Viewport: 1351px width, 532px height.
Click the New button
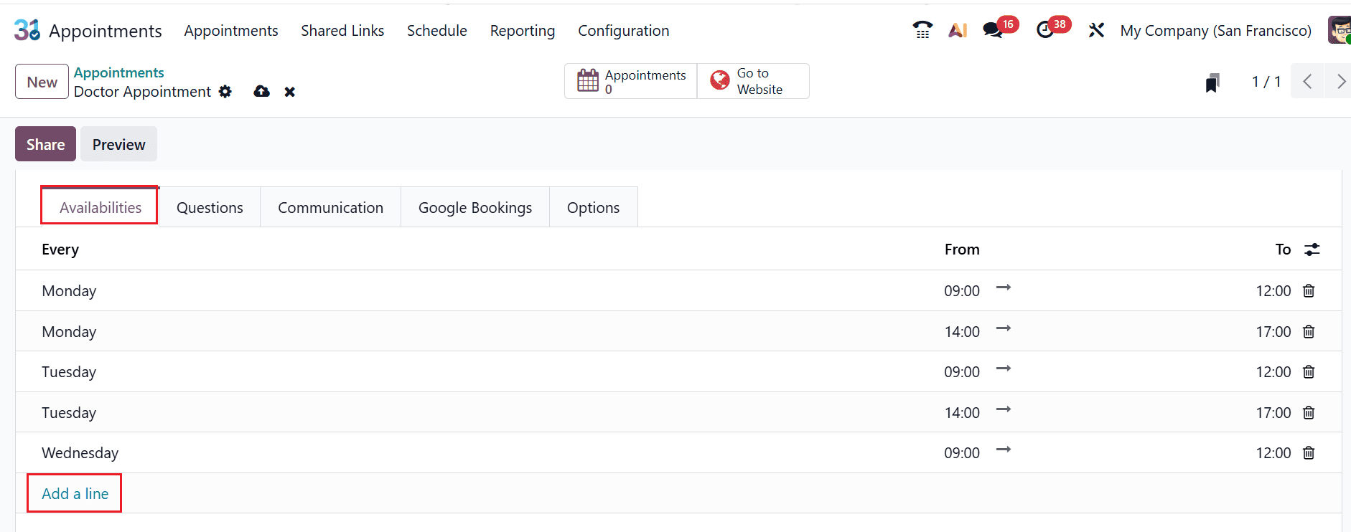(x=42, y=82)
